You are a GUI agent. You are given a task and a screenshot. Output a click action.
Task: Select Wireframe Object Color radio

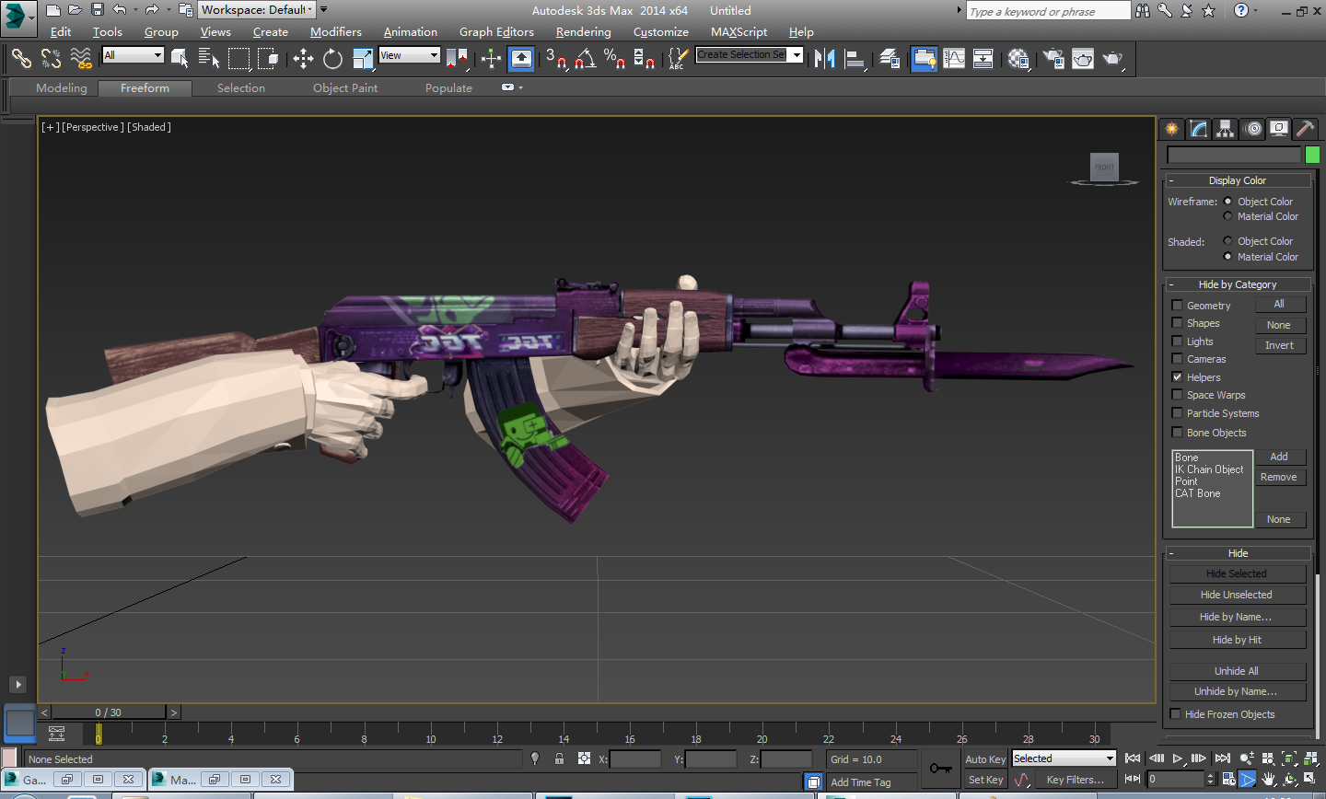pyautogui.click(x=1227, y=202)
